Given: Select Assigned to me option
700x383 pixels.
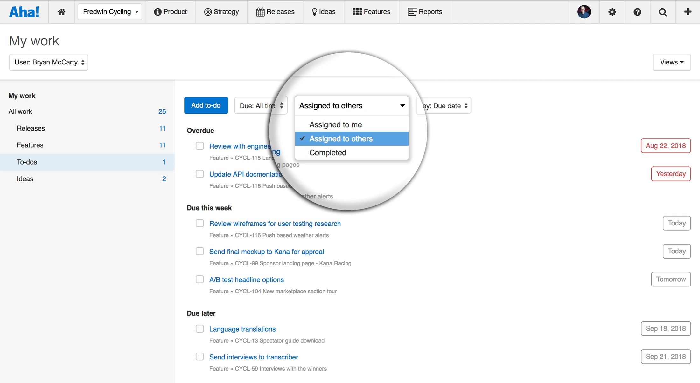Looking at the screenshot, I should coord(335,125).
